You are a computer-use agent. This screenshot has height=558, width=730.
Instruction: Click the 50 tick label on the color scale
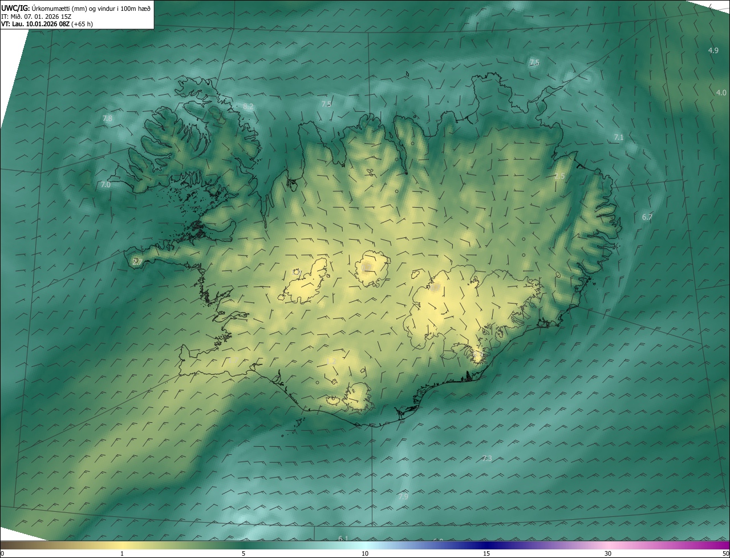tap(725, 553)
